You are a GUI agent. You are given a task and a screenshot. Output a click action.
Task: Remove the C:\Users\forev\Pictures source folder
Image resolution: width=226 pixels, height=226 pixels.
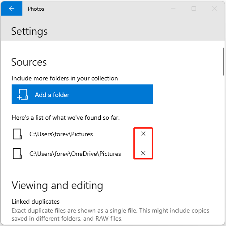pyautogui.click(x=143, y=134)
